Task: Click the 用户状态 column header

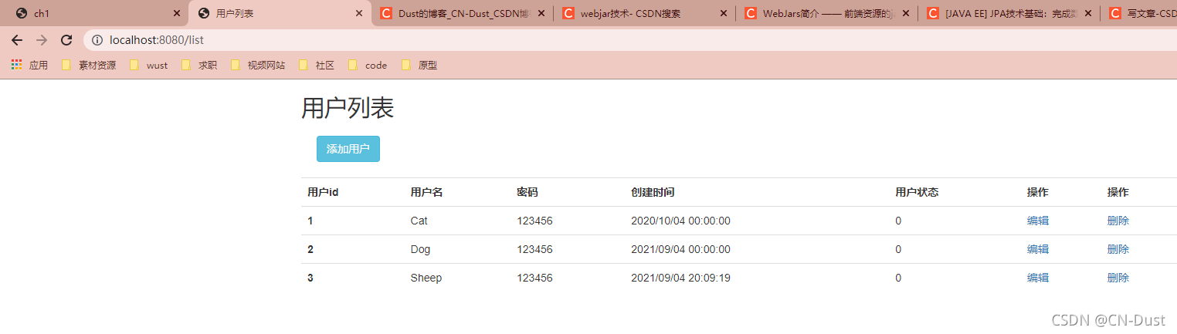Action: (917, 192)
